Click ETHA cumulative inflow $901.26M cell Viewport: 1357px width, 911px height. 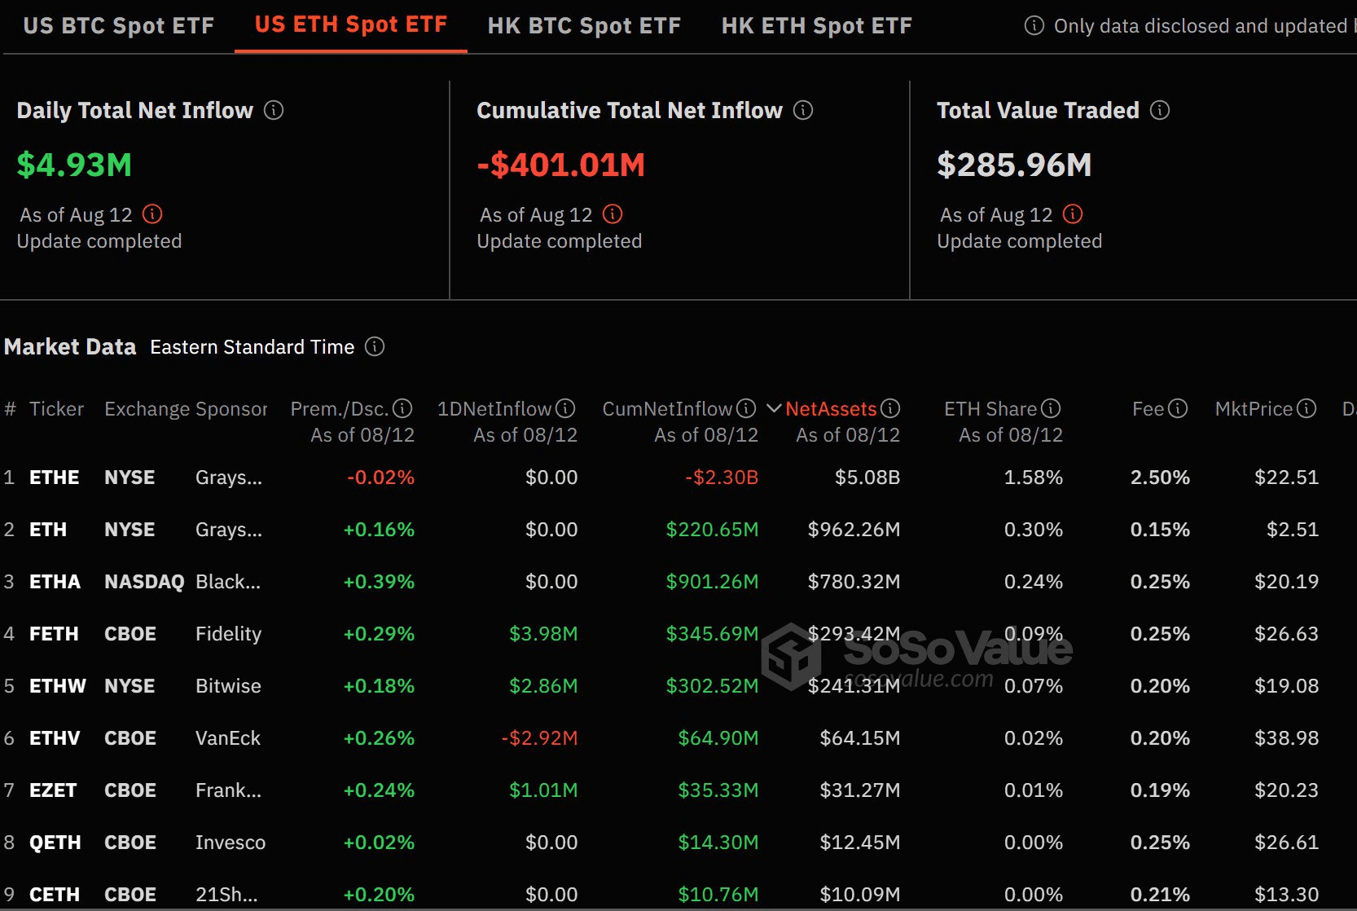tap(712, 582)
